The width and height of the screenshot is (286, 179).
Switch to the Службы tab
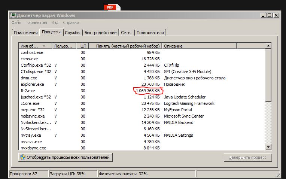[73, 33]
